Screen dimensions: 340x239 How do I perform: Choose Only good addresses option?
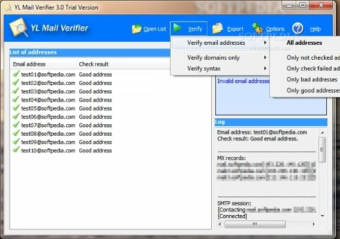pos(313,90)
